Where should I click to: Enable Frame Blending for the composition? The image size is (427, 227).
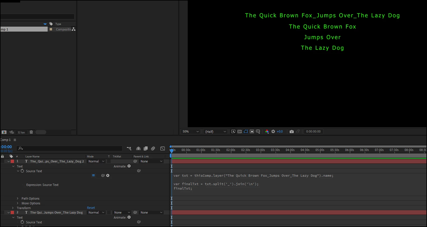tap(146, 148)
